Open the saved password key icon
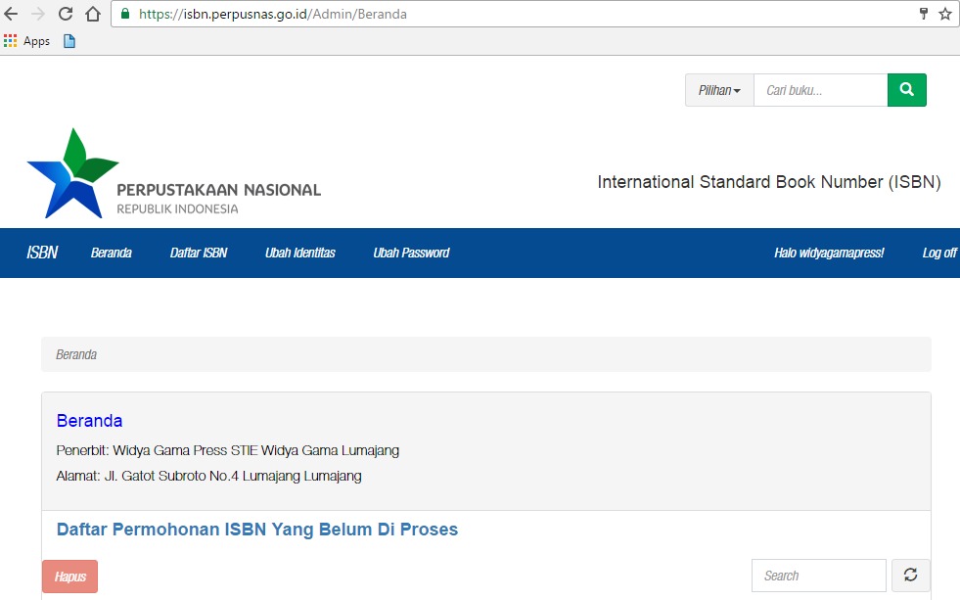The image size is (960, 600). click(x=924, y=14)
